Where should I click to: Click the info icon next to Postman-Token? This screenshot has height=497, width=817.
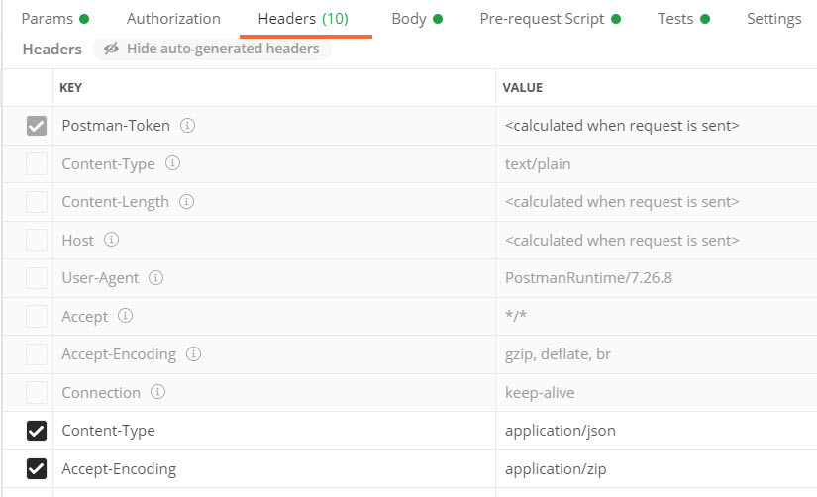(187, 126)
